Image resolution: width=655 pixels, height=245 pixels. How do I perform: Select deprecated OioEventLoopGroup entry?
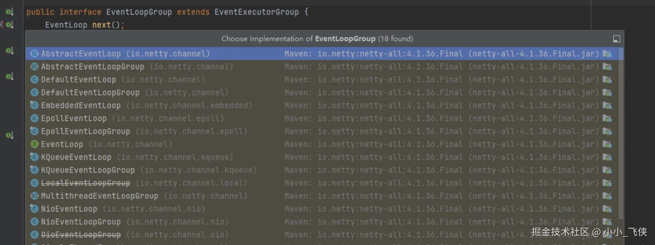(x=321, y=235)
